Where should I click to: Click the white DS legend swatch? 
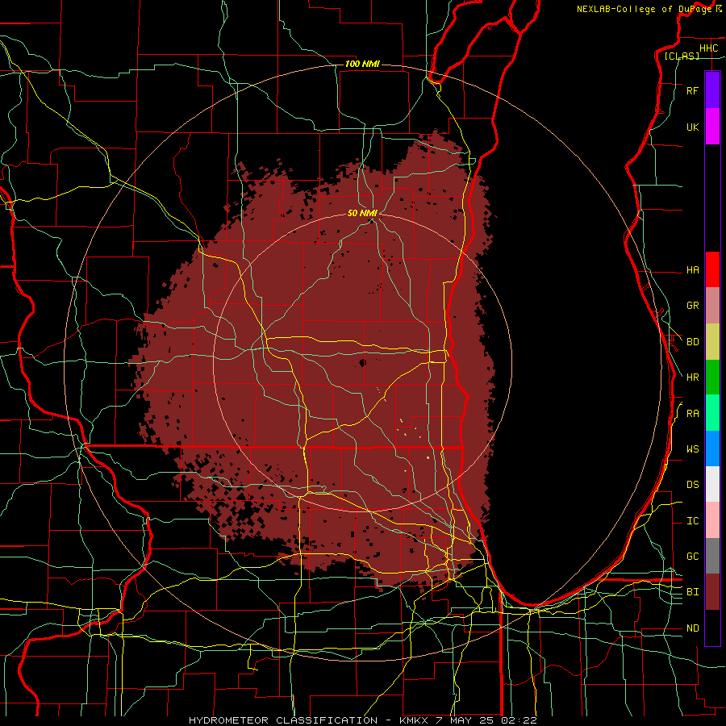[x=712, y=484]
